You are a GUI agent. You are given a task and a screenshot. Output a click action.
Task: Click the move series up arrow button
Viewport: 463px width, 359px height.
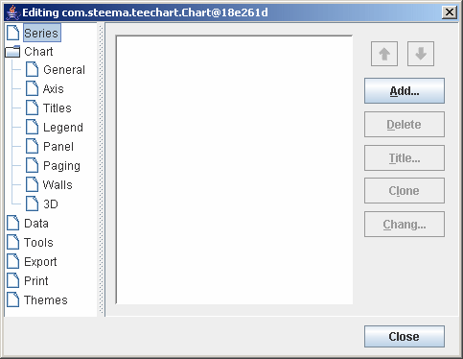click(x=384, y=54)
